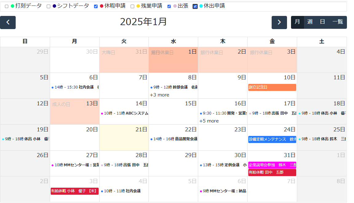Go to next month with right arrow

[x=279, y=22]
